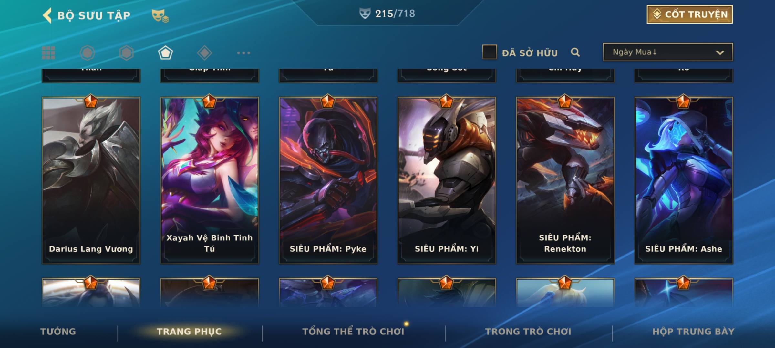Toggle the Đã Sở Hữu checkbox
The image size is (775, 348).
click(490, 52)
